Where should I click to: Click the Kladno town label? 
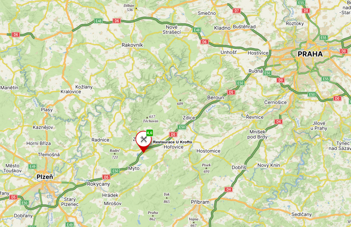point(222,28)
